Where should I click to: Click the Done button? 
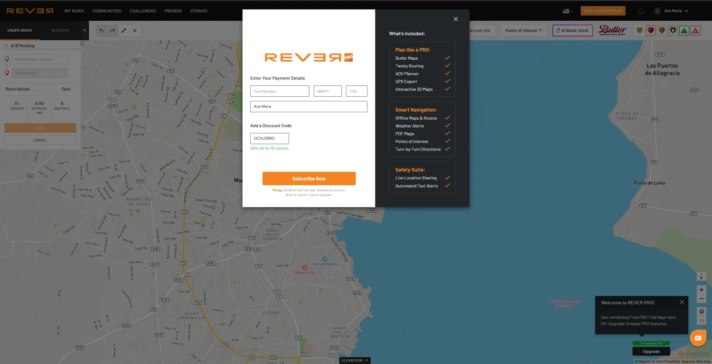pyautogui.click(x=40, y=128)
